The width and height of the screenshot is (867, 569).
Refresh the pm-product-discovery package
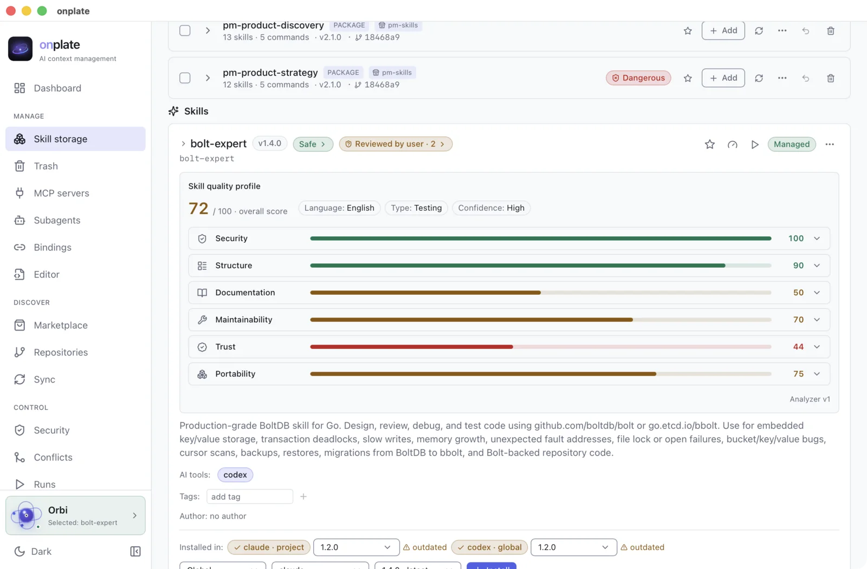pos(759,31)
